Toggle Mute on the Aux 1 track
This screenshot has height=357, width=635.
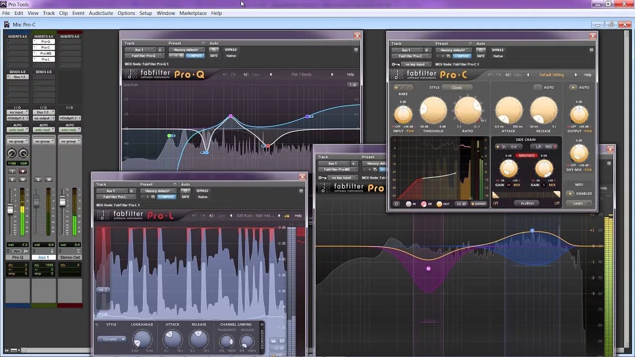coord(49,179)
